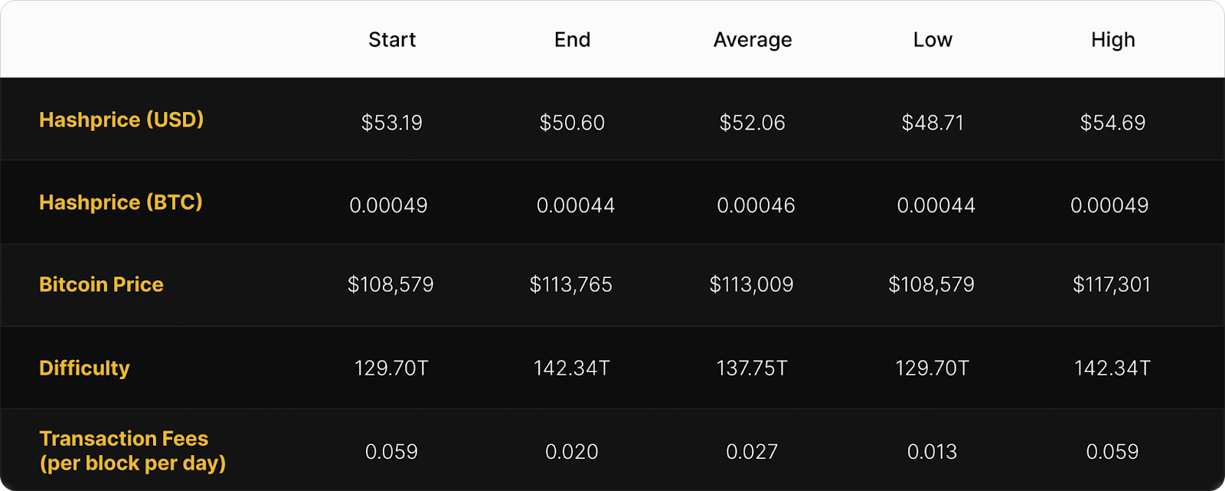
Task: Select the 137.75T average difficulty cell
Action: (752, 368)
